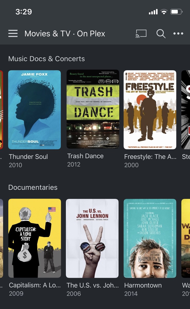
Task: Open the hamburger navigation menu
Action: pyautogui.click(x=13, y=33)
